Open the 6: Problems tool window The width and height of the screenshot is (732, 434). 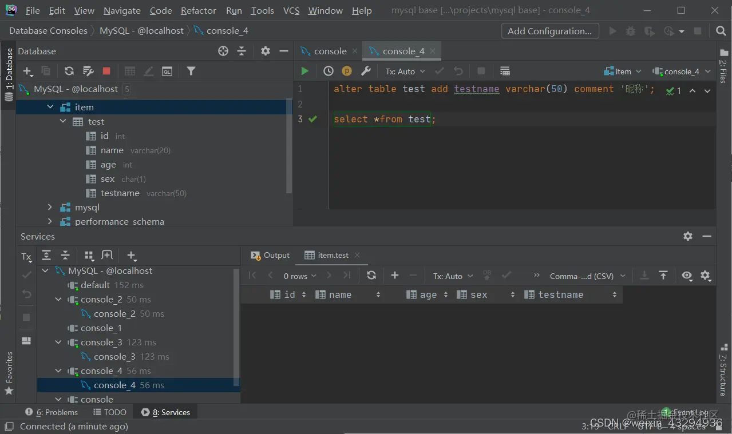pos(52,412)
